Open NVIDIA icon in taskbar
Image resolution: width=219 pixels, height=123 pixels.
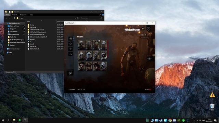(x=179, y=120)
